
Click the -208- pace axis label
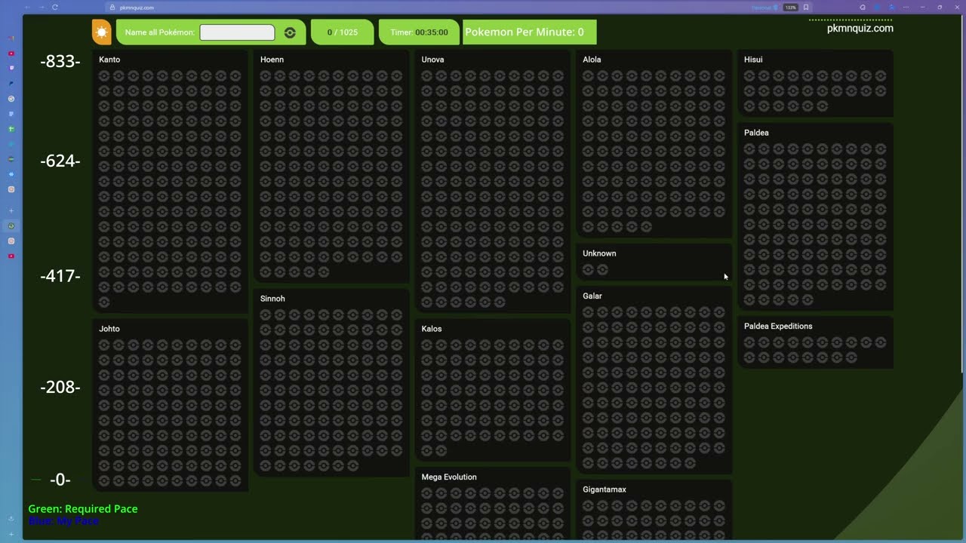click(x=60, y=387)
